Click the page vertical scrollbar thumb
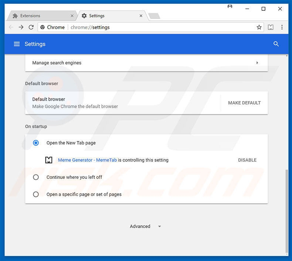This screenshot has width=292, height=261. (x=286, y=210)
